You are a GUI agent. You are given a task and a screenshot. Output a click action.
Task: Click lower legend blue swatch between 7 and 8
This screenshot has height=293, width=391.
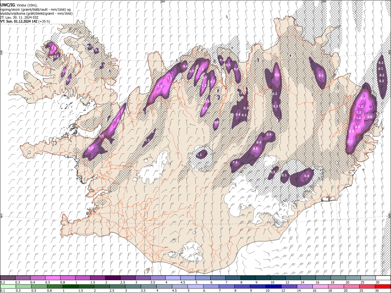pos(227,286)
